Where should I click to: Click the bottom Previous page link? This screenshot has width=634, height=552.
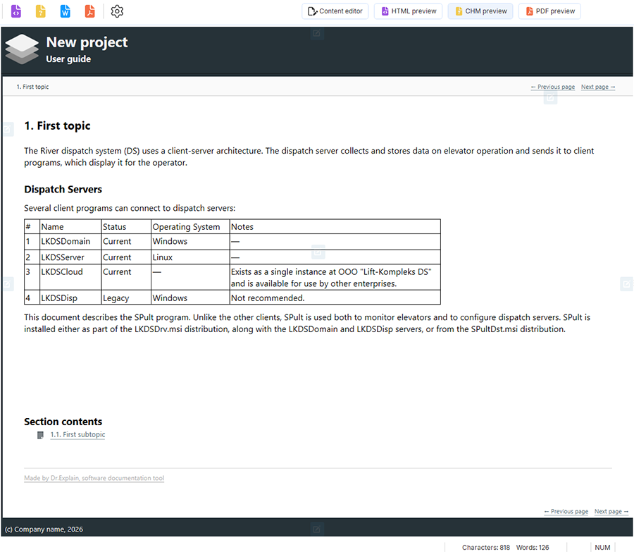coord(566,512)
